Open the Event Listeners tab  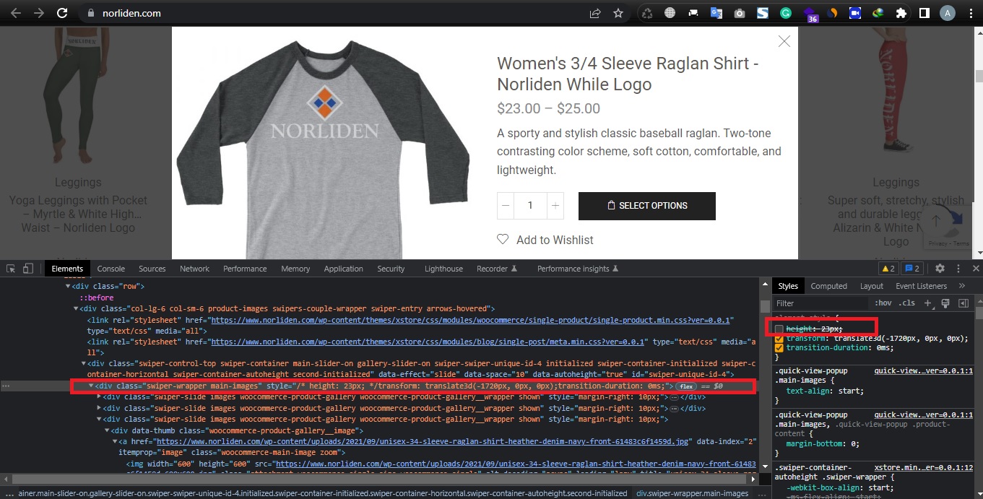(922, 286)
